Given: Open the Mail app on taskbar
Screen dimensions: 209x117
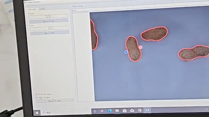Looking at the screenshot, I should pyautogui.click(x=132, y=110).
